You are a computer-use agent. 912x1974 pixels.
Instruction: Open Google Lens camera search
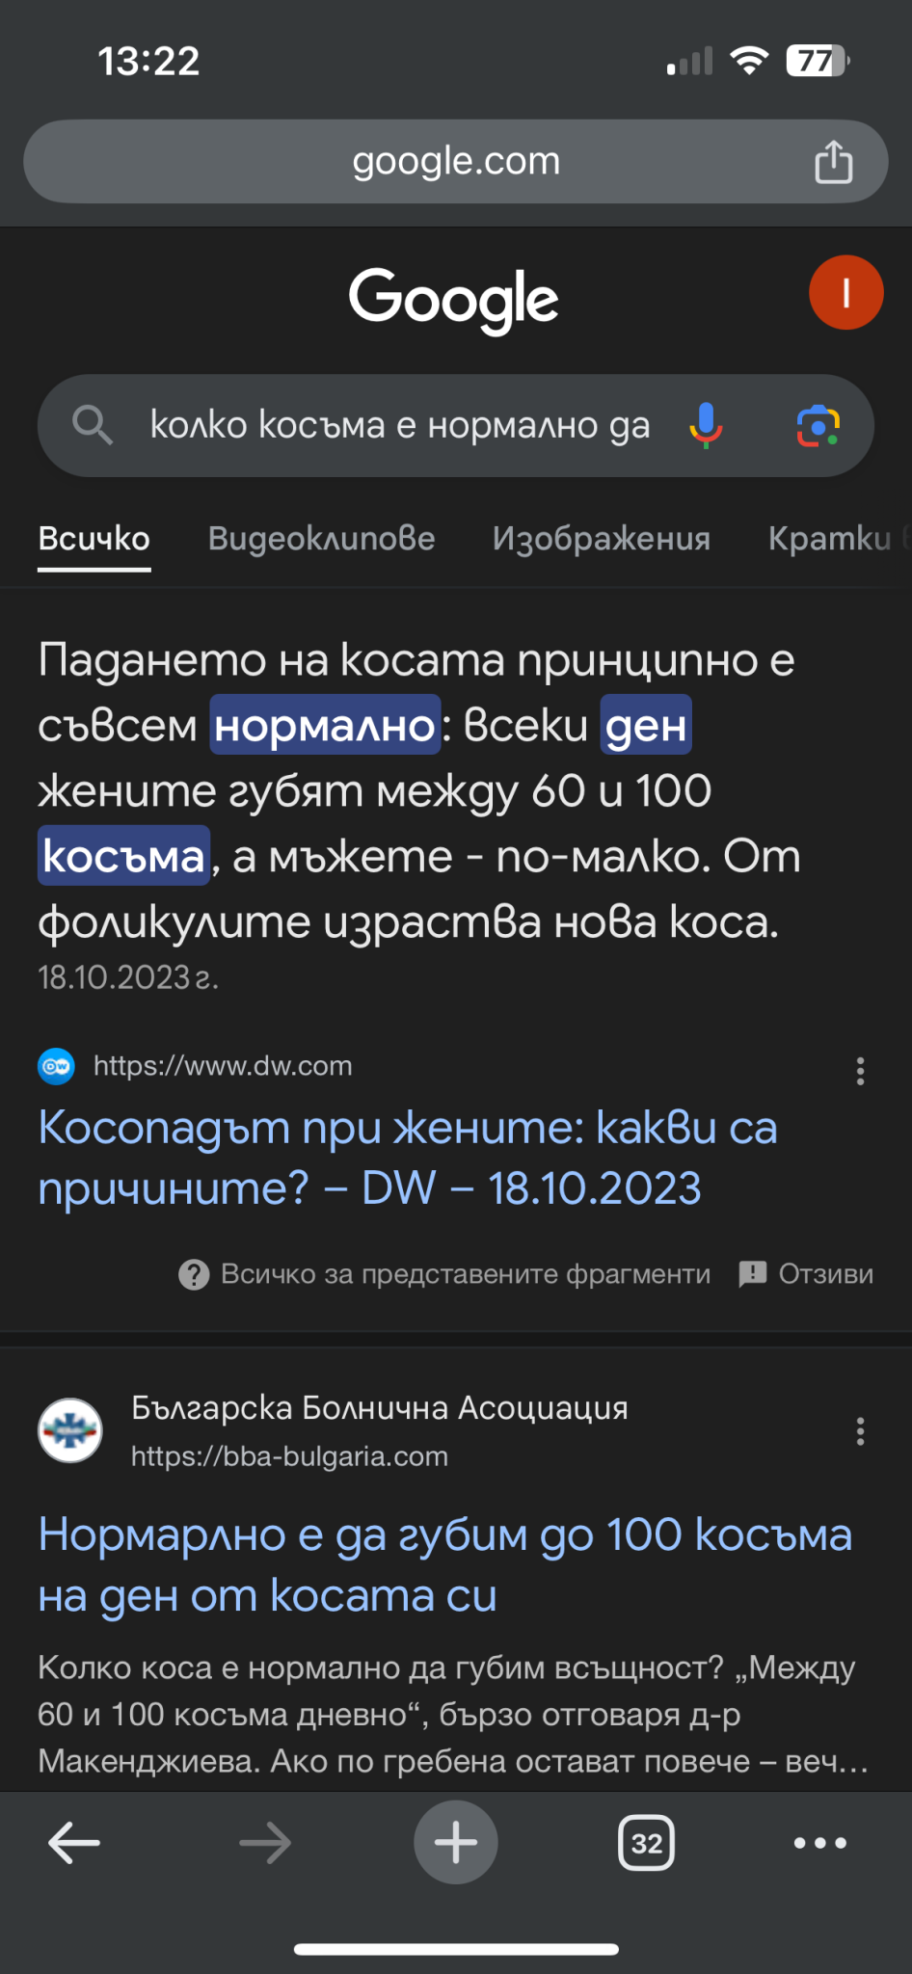coord(818,425)
